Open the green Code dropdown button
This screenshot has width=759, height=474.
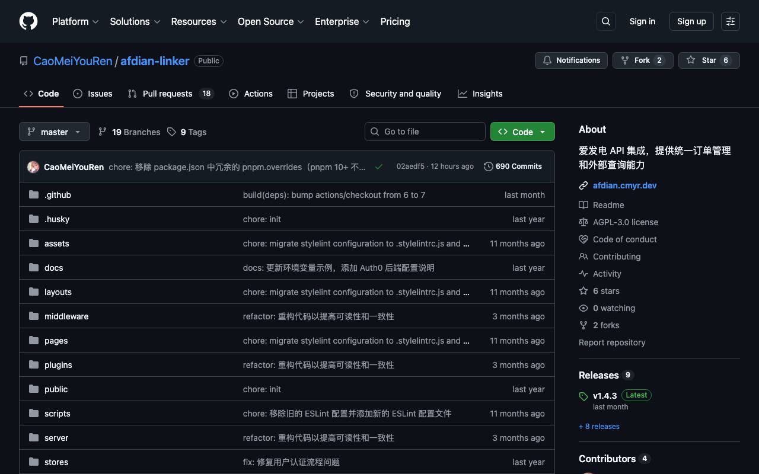click(x=522, y=132)
